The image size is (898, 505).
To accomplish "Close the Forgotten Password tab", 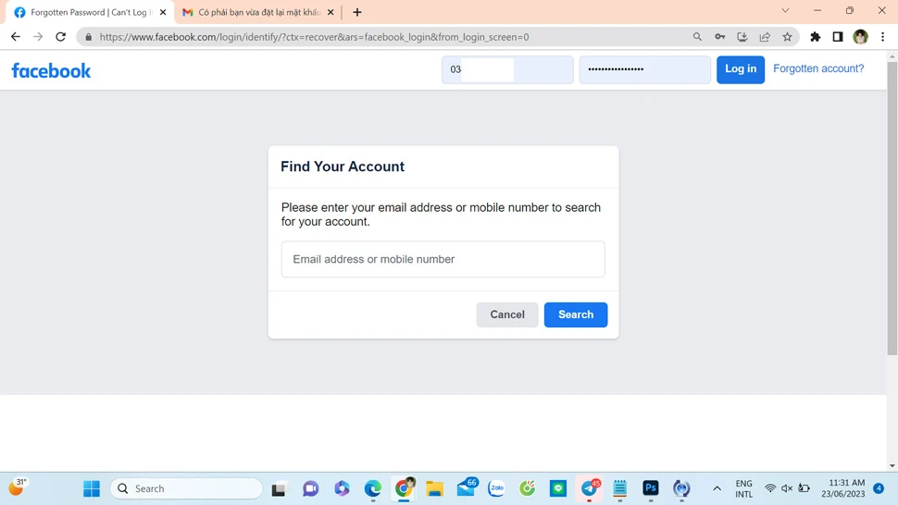I will pyautogui.click(x=163, y=12).
